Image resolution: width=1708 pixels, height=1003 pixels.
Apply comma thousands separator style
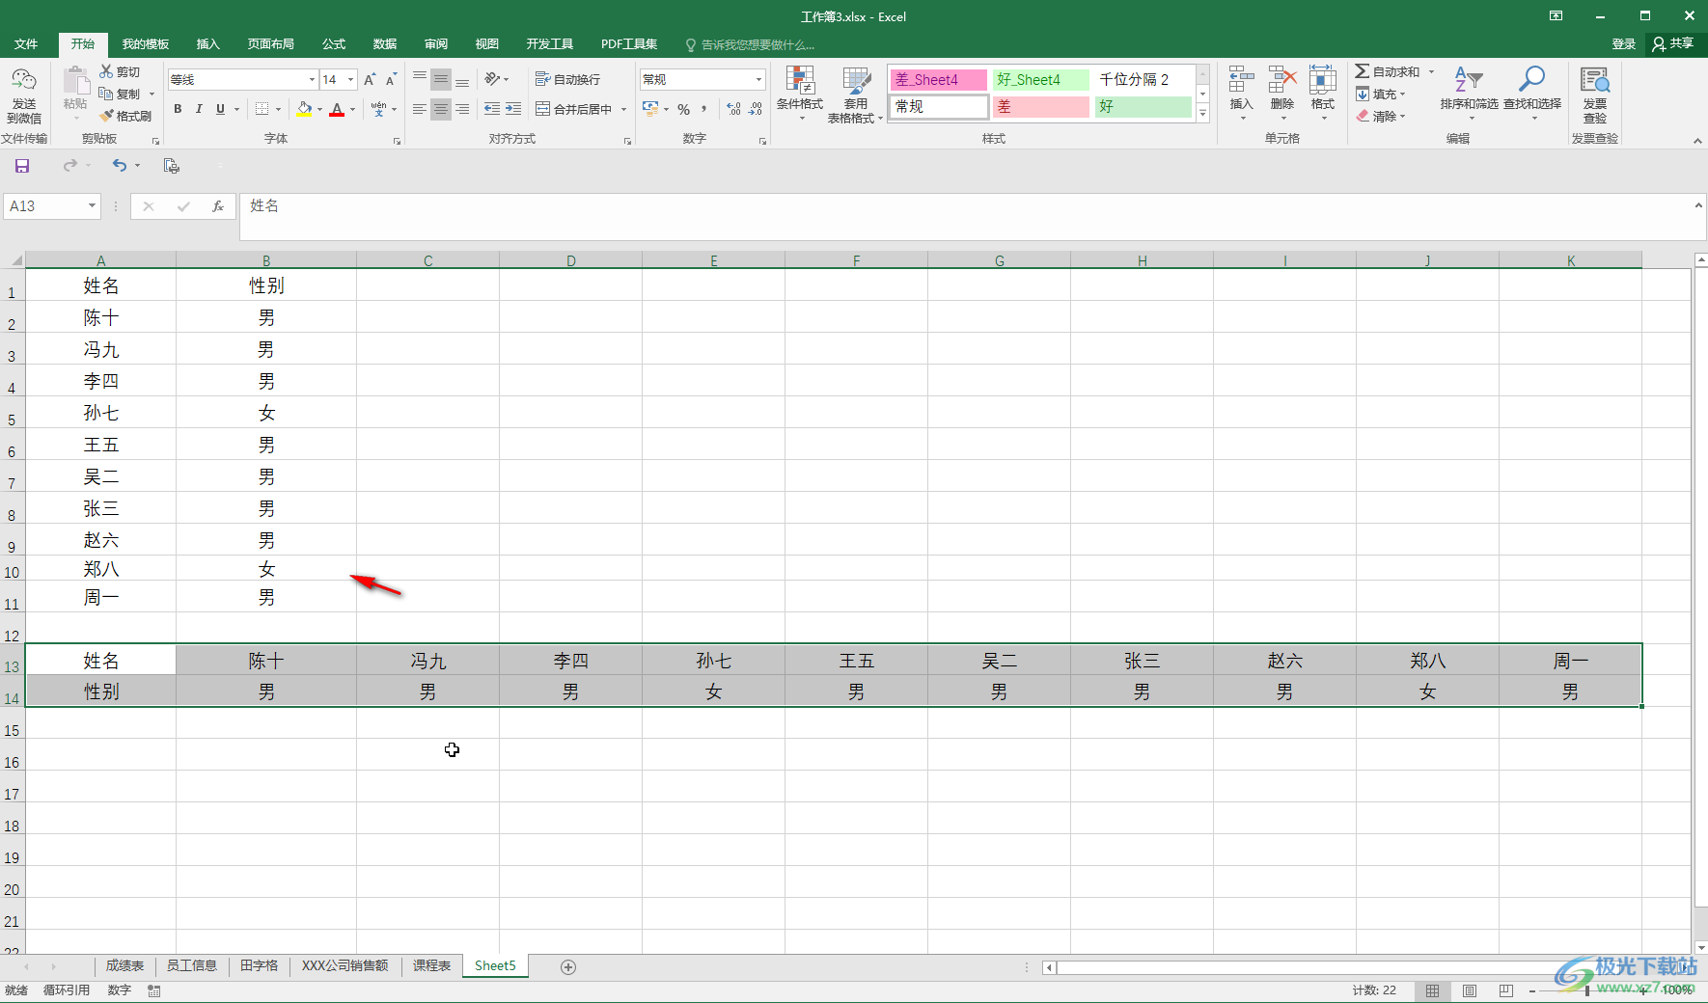point(704,109)
